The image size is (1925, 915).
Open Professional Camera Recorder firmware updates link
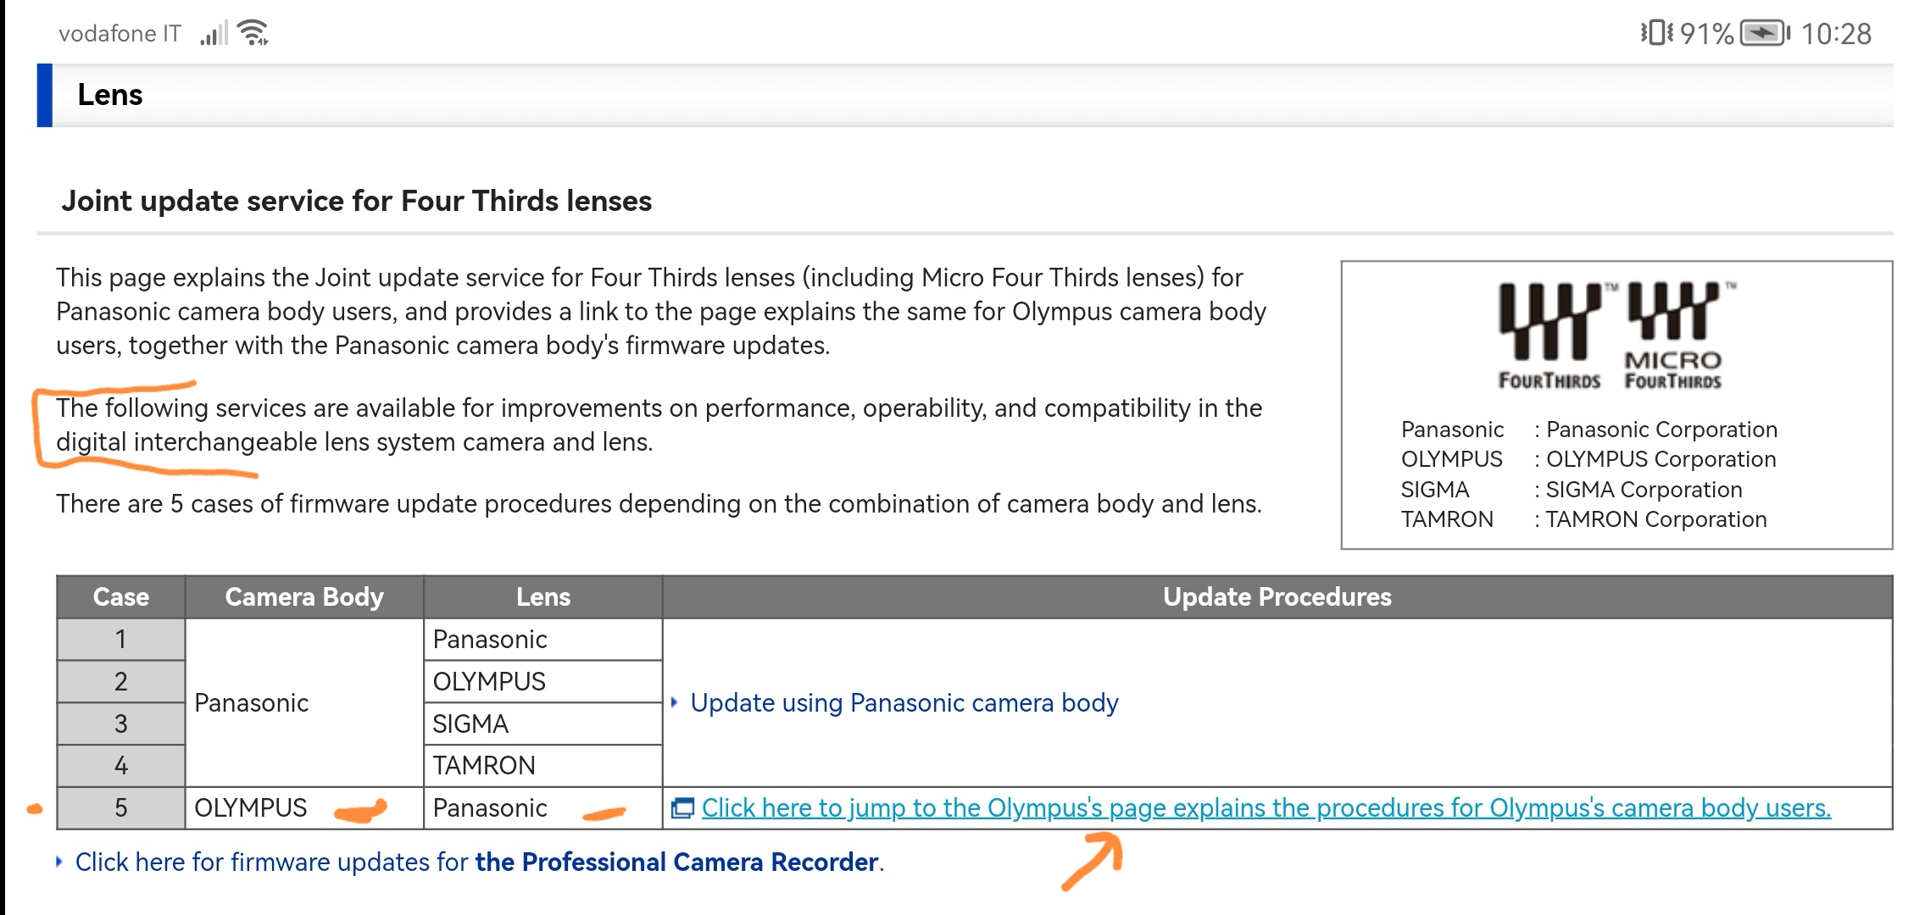[479, 862]
